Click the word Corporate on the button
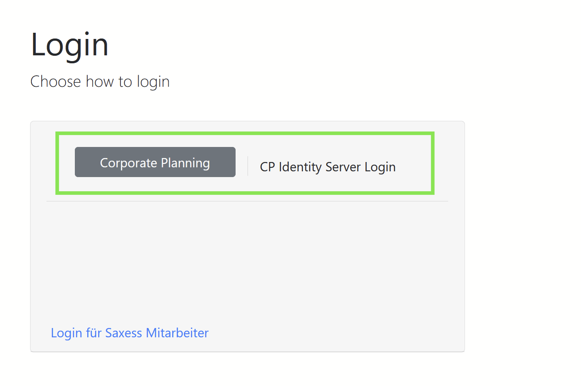 pos(128,163)
